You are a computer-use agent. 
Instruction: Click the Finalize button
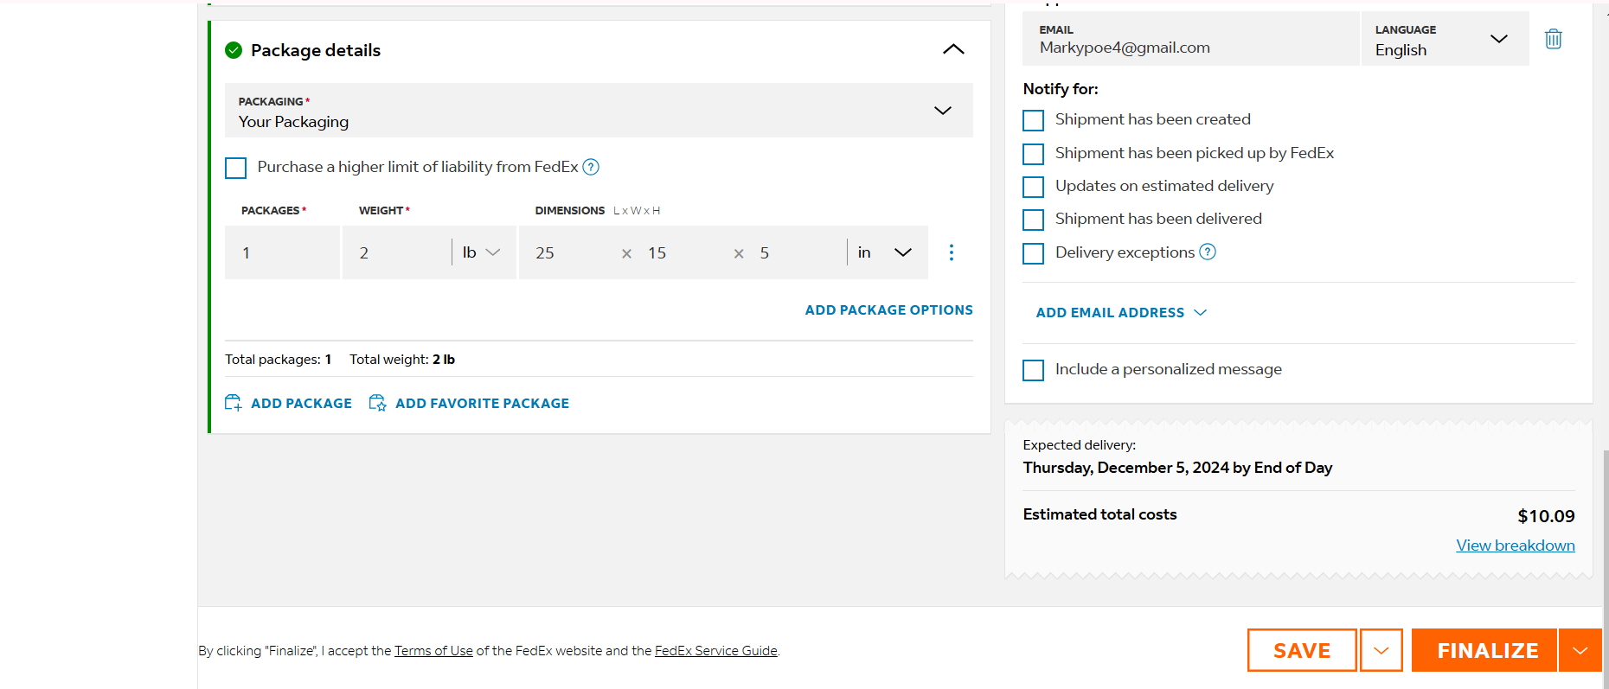(x=1484, y=650)
